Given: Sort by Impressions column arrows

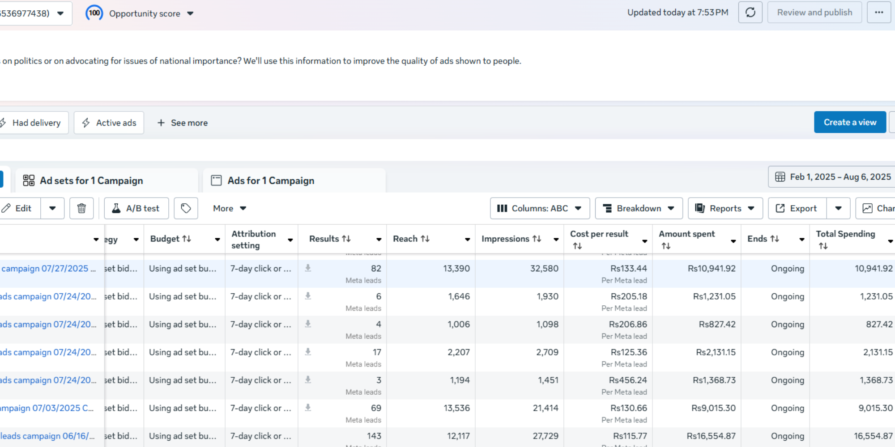Looking at the screenshot, I should pos(537,239).
